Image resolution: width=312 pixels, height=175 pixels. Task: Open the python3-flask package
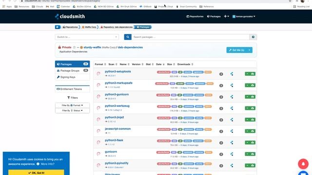pos(114,140)
